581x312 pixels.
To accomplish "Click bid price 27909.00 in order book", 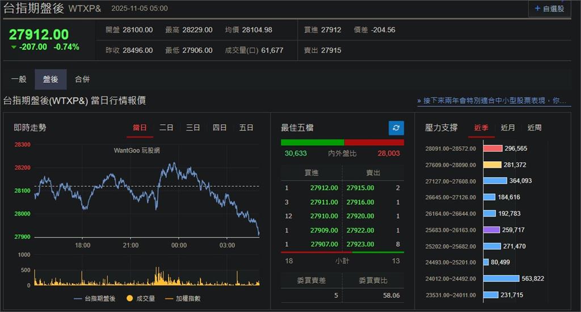I will pyautogui.click(x=324, y=230).
